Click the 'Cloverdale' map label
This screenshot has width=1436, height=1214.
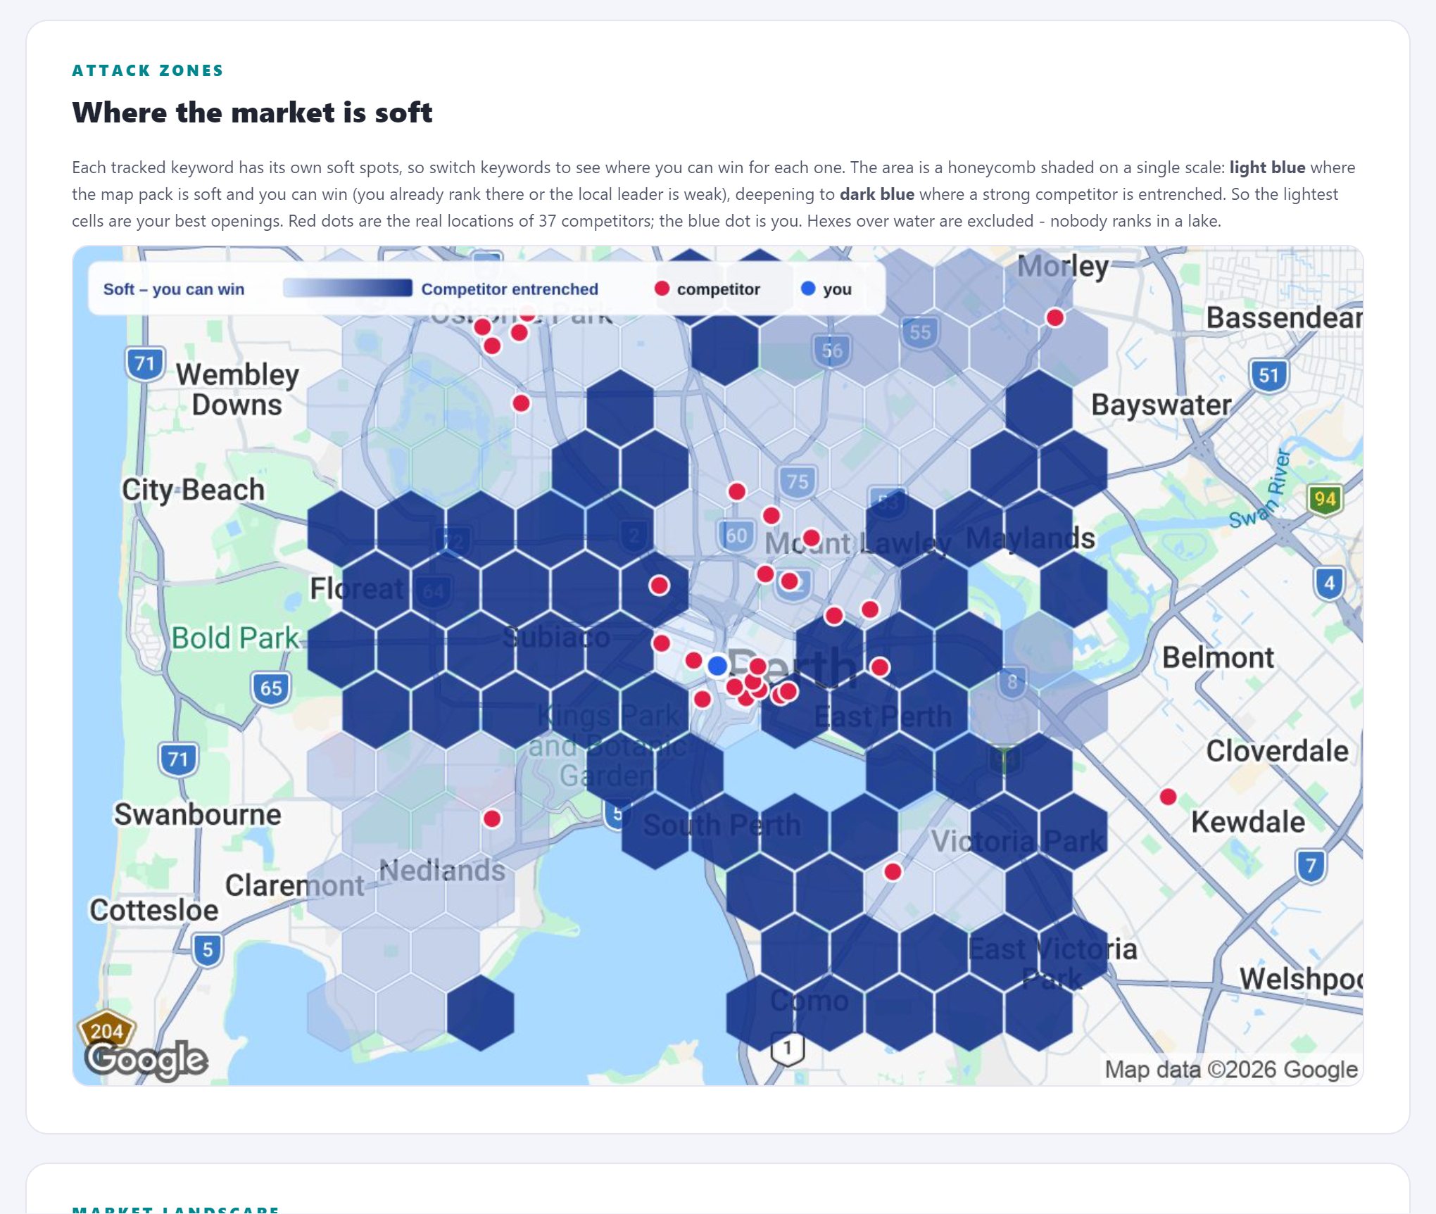click(1277, 751)
